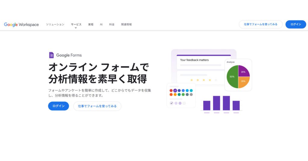Viewport: 308px width, 161px height.
Task: Click the オンライン フォームで headline
Action: [99, 67]
